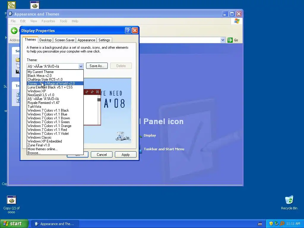Select Windows 7 Colors v1.1 Blue

(x=55, y=114)
